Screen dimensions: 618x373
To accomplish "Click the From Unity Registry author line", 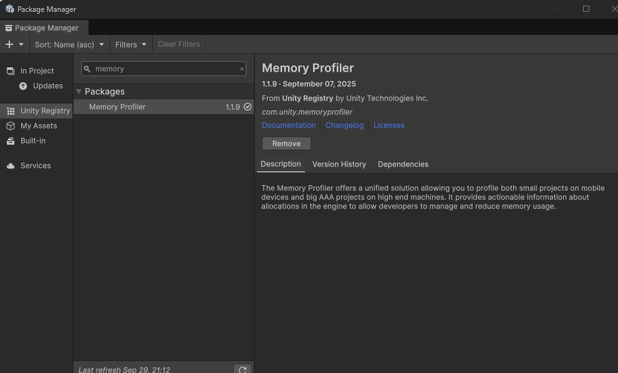I will (x=345, y=98).
